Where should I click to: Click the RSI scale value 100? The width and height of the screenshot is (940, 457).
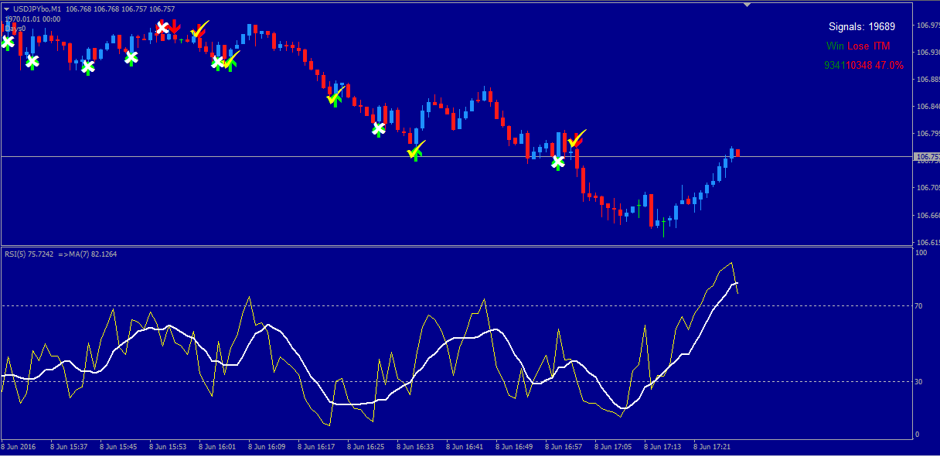tap(921, 252)
